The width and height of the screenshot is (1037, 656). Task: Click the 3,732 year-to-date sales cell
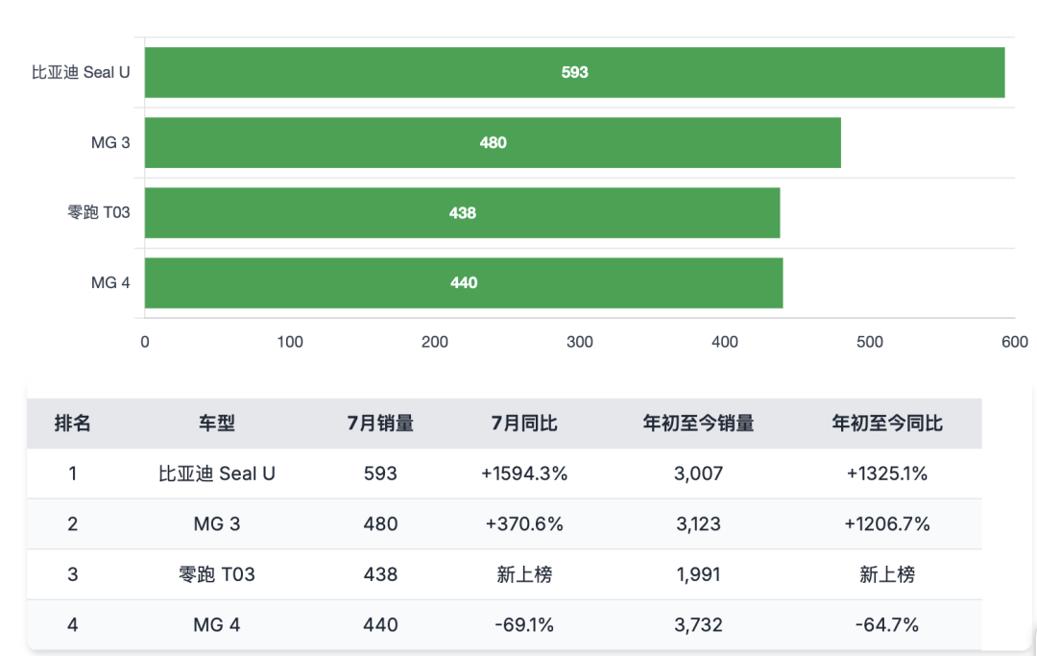pyautogui.click(x=698, y=625)
